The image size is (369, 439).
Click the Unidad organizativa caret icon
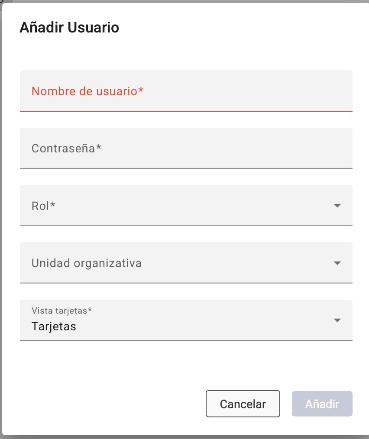click(x=338, y=263)
